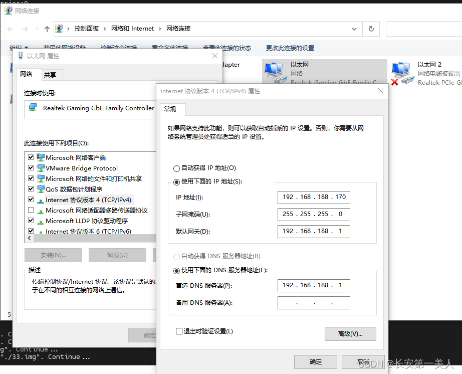
Task: Click 安装(N)... button
Action: (x=53, y=255)
